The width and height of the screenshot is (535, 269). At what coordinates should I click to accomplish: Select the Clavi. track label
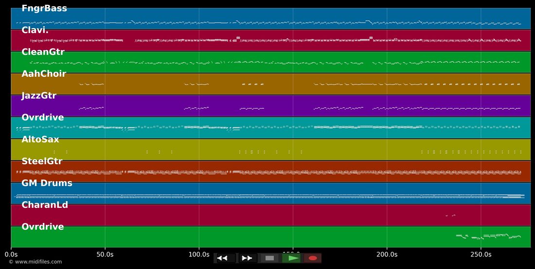pos(35,30)
